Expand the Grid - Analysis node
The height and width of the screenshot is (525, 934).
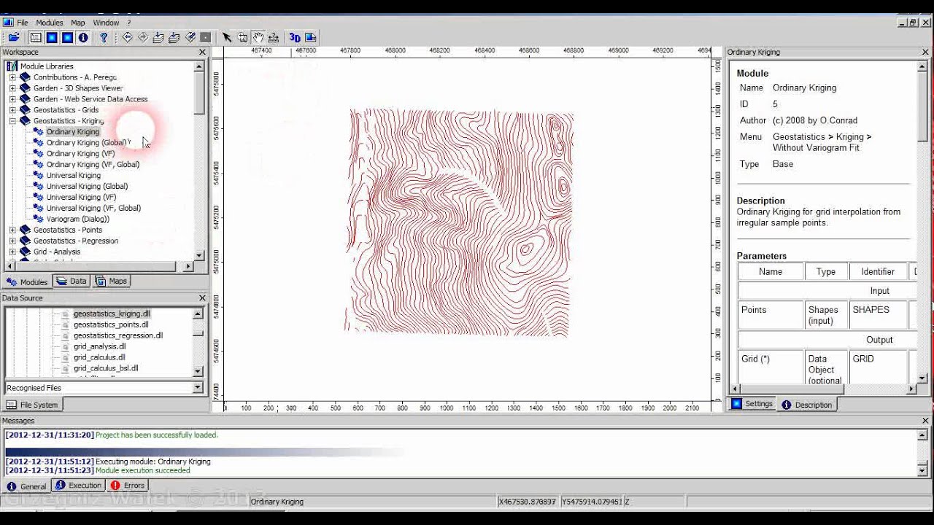(x=12, y=252)
